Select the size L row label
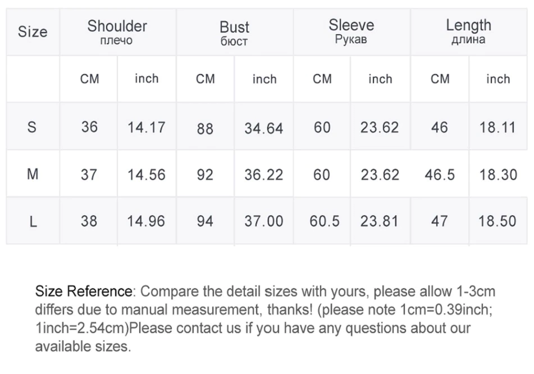534x374 pixels. [x=33, y=221]
